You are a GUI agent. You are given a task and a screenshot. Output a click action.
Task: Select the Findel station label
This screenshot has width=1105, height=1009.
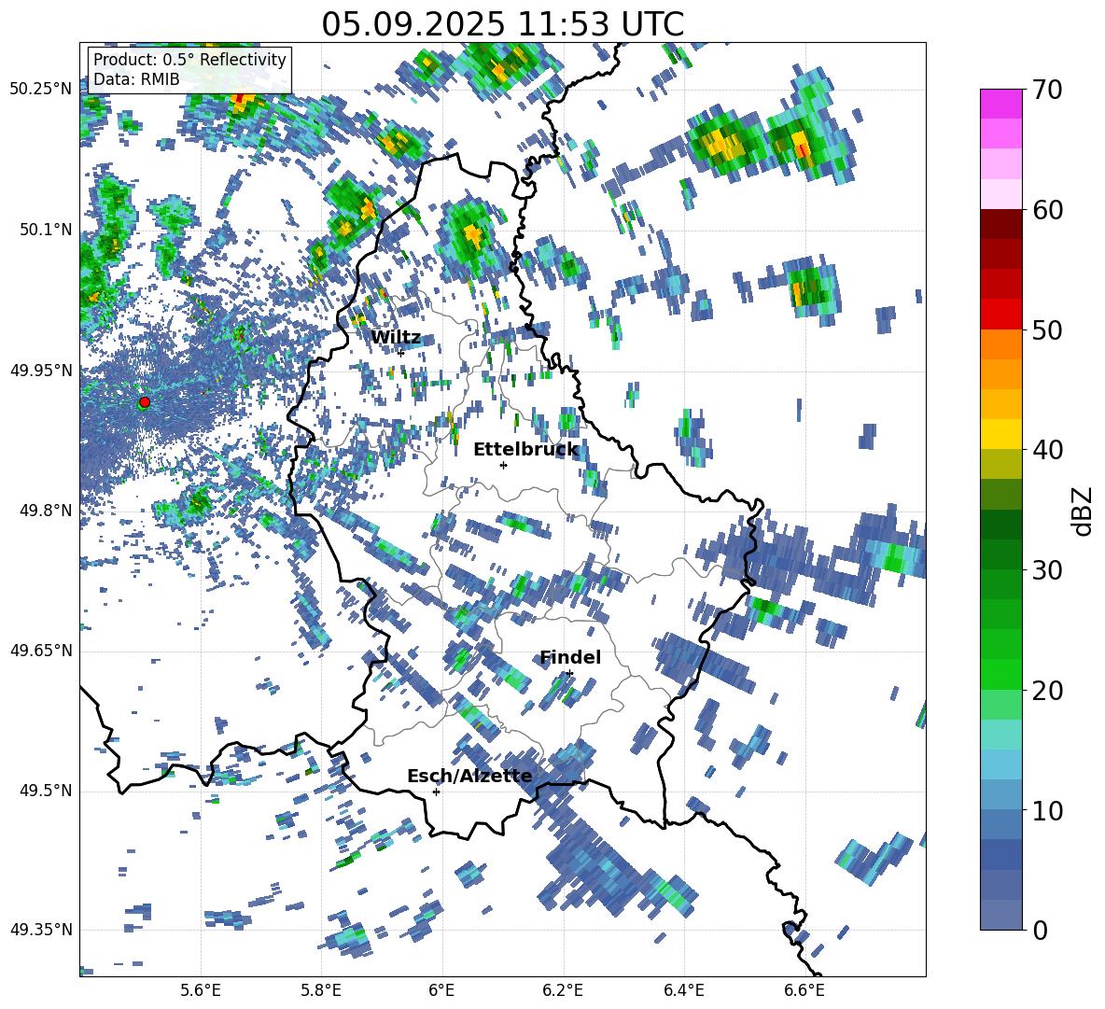[x=570, y=657]
